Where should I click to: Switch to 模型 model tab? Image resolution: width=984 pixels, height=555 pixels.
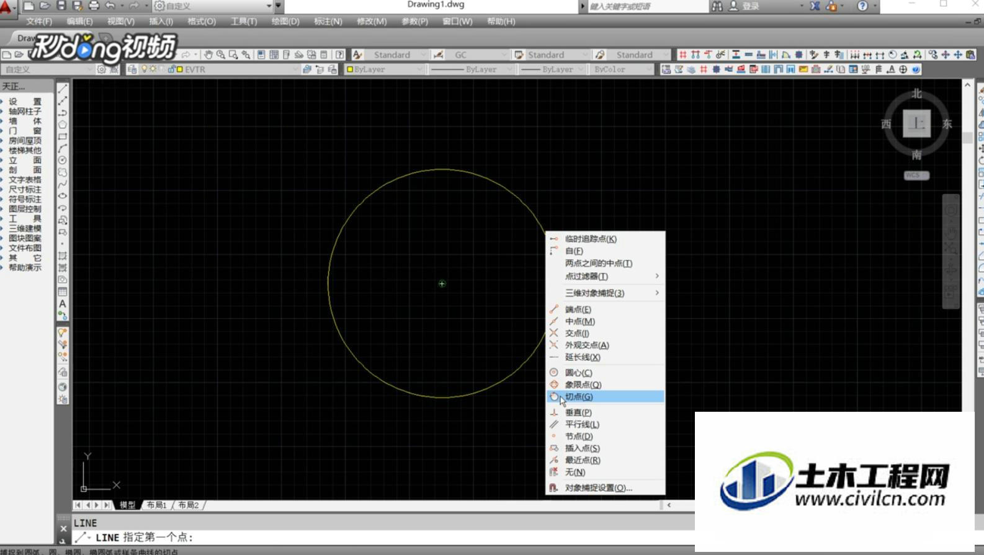[127, 505]
